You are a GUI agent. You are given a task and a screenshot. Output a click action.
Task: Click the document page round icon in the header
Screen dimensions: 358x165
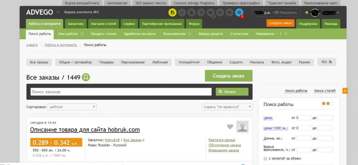(192, 12)
